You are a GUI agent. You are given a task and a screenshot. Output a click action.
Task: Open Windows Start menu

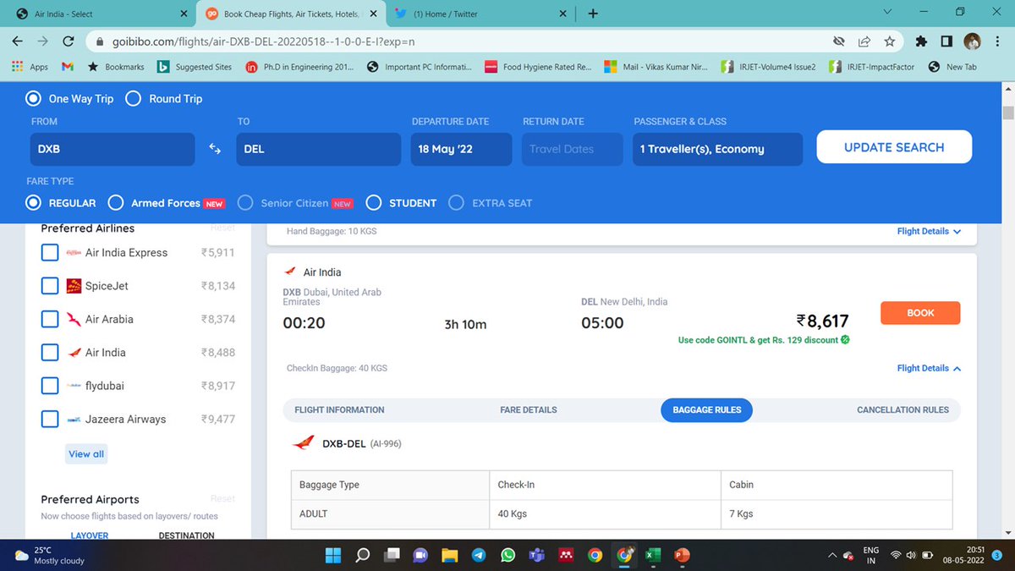coord(333,555)
